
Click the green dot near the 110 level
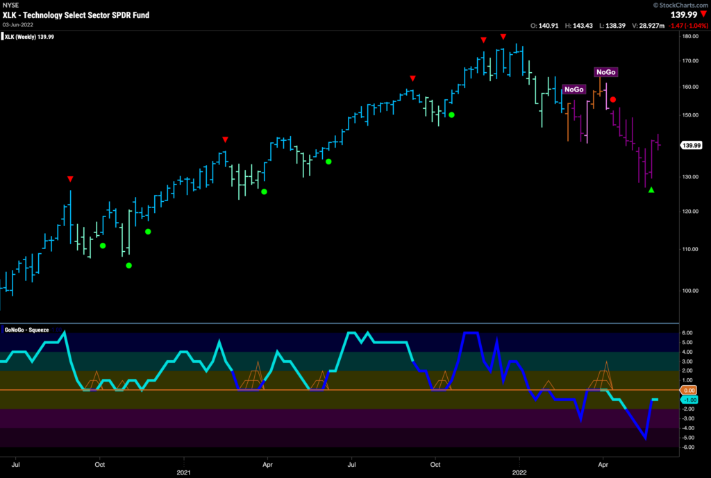coord(103,246)
